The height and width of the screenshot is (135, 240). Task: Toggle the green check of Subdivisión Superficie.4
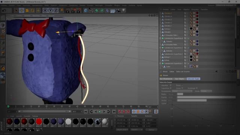pyautogui.click(x=188, y=38)
